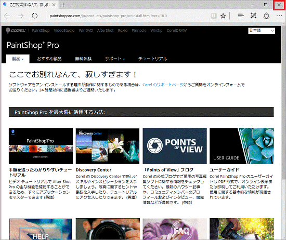286x240 pixels.
Task: Open the PaintShop Pro video tutorials thumbnail
Action: [x=41, y=146]
